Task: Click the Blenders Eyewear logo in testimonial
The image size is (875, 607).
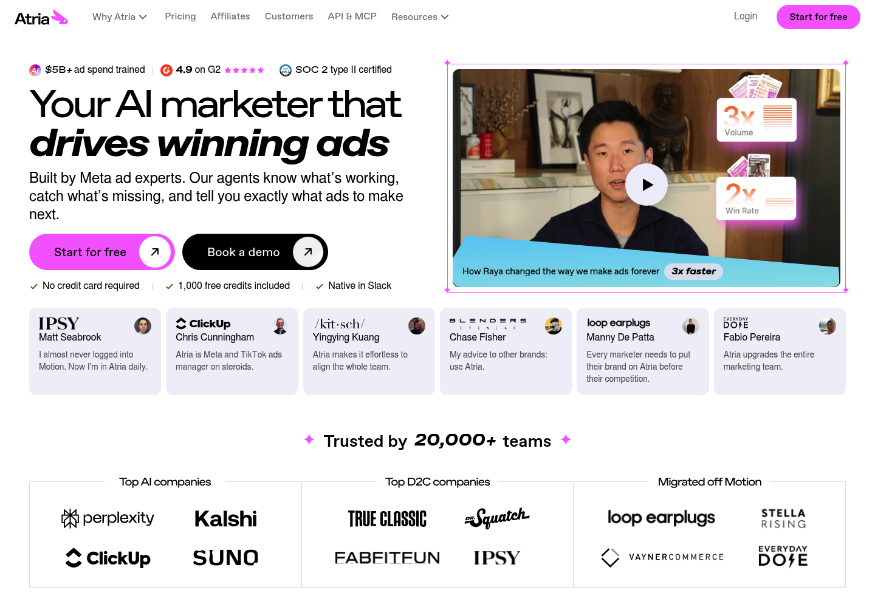Action: tap(488, 324)
